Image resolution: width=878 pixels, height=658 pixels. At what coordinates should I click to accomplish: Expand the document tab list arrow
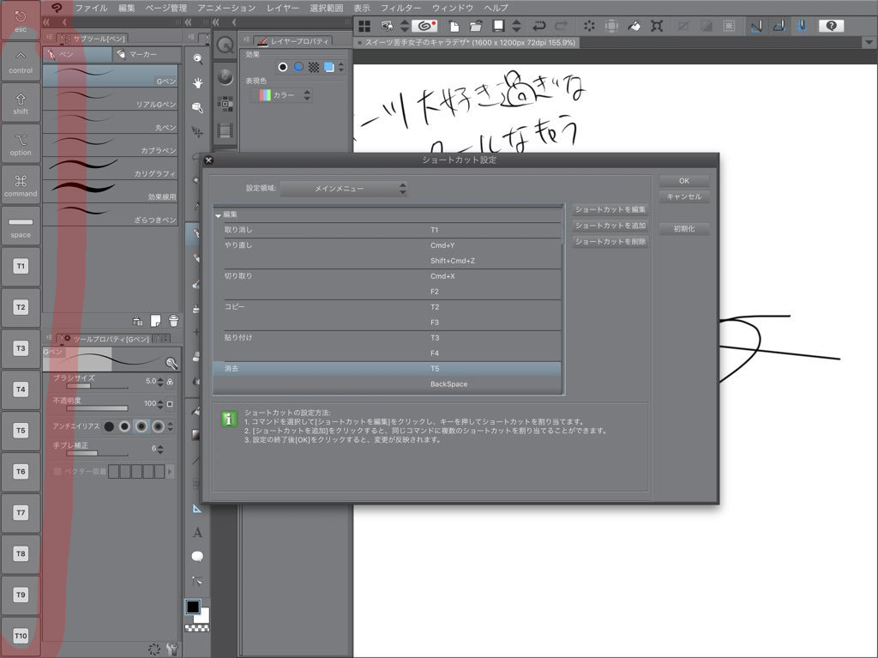pyautogui.click(x=869, y=43)
